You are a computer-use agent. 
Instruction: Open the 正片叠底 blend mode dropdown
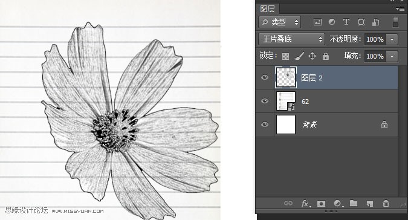point(291,39)
